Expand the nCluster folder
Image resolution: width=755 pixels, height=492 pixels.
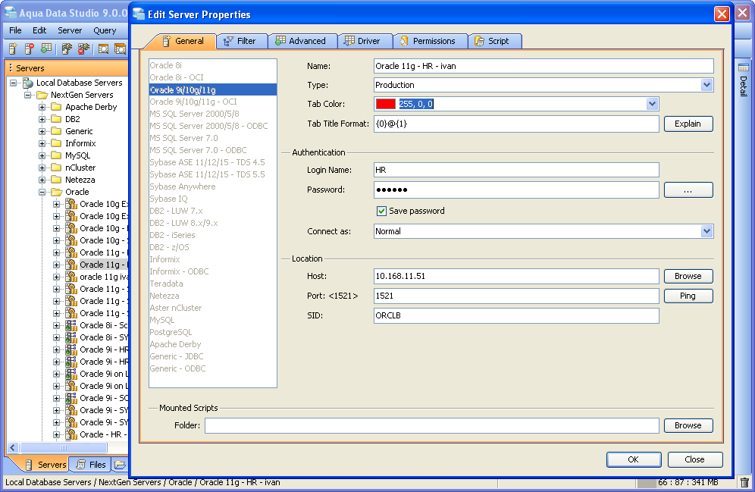pyautogui.click(x=42, y=168)
